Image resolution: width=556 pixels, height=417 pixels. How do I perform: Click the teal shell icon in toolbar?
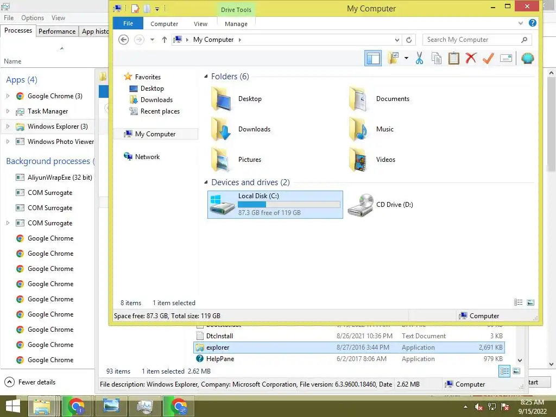(x=527, y=58)
